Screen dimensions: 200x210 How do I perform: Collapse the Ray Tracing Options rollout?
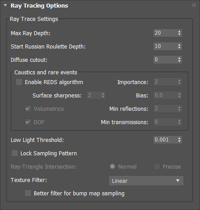coord(5,6)
